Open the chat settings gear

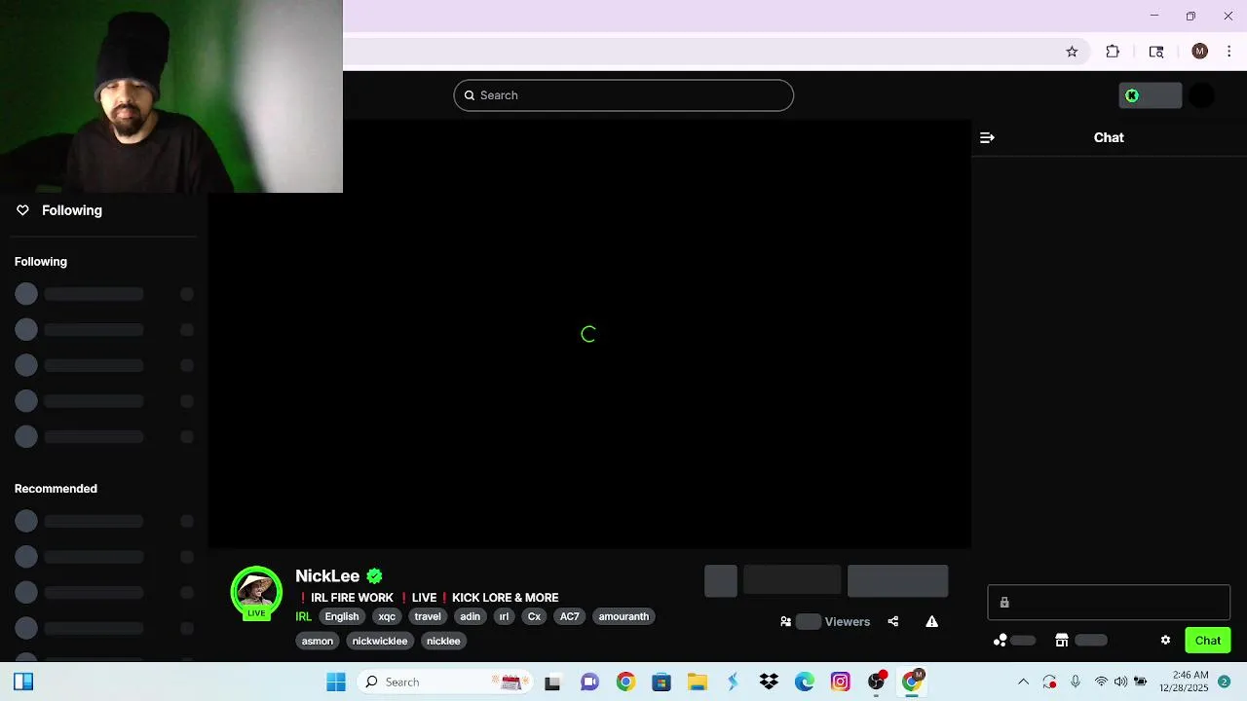pos(1165,640)
